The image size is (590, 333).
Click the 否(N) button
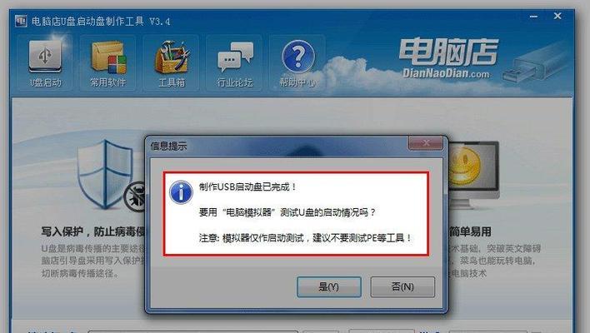402,287
